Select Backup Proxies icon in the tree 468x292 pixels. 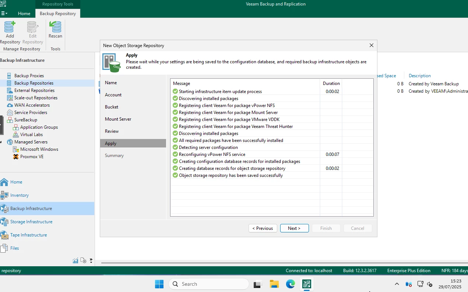click(9, 76)
